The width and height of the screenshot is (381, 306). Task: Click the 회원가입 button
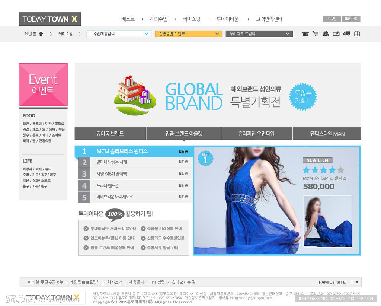tap(351, 19)
